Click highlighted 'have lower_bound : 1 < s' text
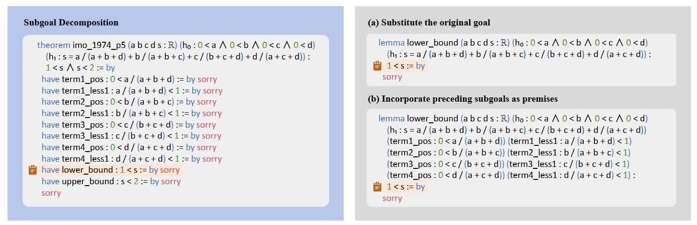The image size is (697, 225). pos(111,170)
